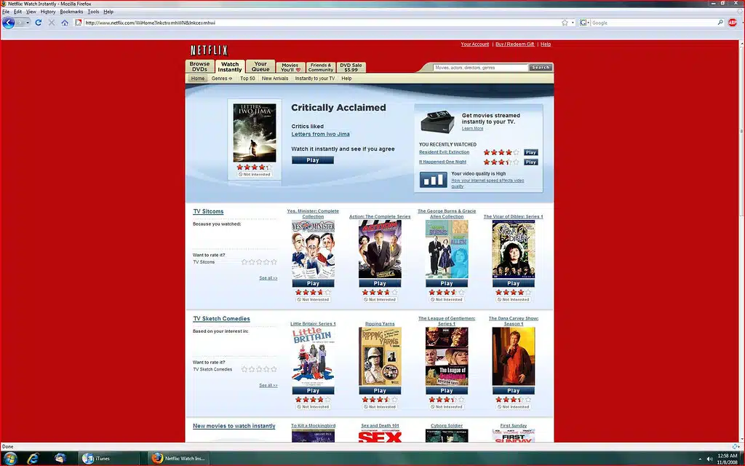Open the Your Account link
This screenshot has width=745, height=466.
pyautogui.click(x=474, y=44)
